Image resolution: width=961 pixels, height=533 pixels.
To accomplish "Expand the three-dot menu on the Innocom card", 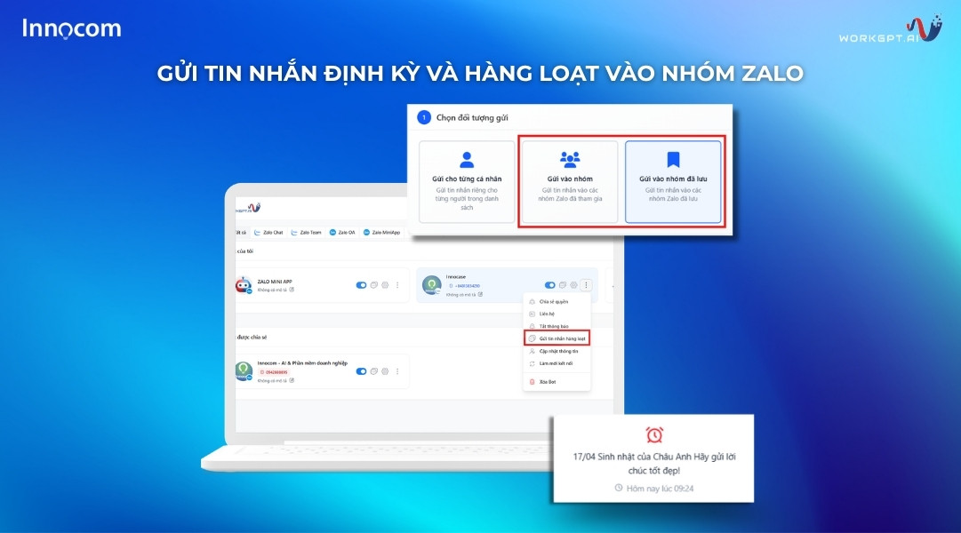I will (x=397, y=371).
